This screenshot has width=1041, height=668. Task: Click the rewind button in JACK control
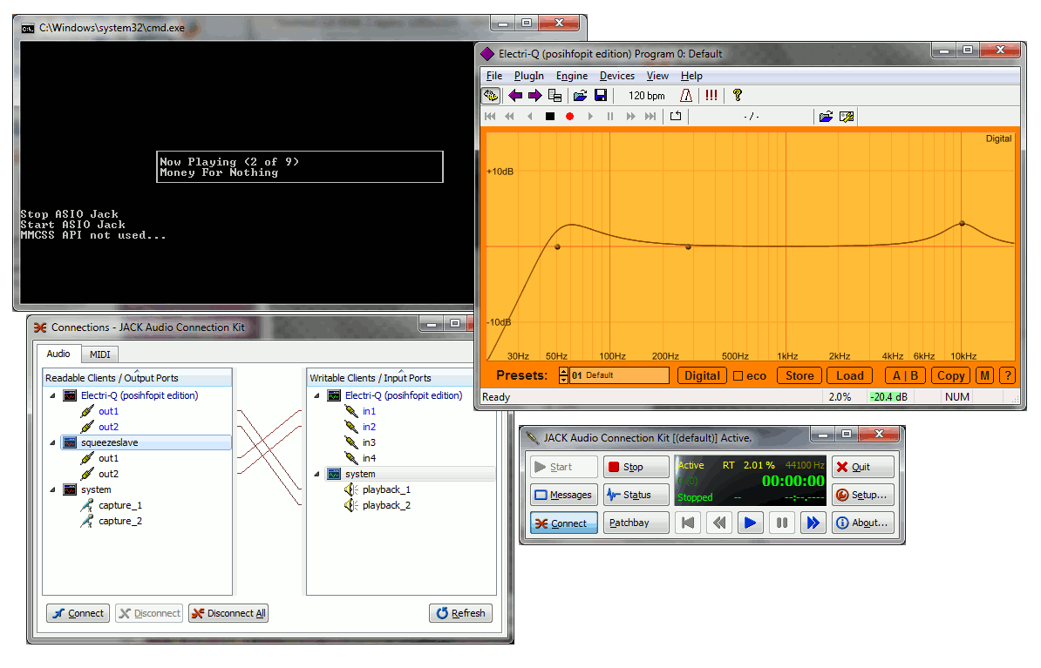(x=719, y=523)
